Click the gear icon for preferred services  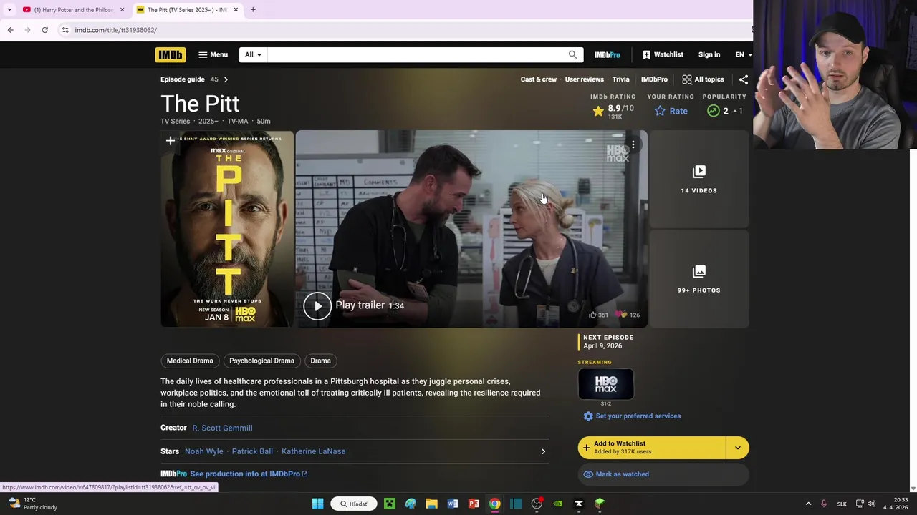(x=588, y=416)
